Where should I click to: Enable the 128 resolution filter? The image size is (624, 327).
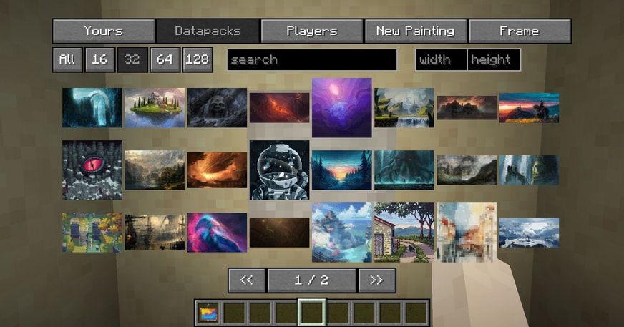[197, 60]
